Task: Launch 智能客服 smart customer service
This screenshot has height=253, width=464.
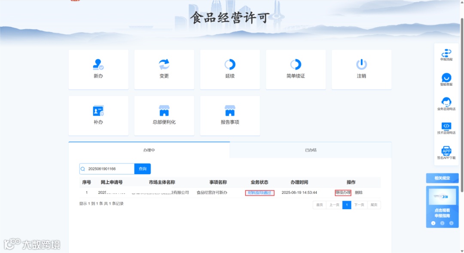Action: click(446, 79)
